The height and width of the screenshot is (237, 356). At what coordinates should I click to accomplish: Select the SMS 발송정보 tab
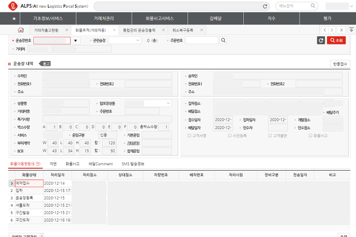click(133, 164)
